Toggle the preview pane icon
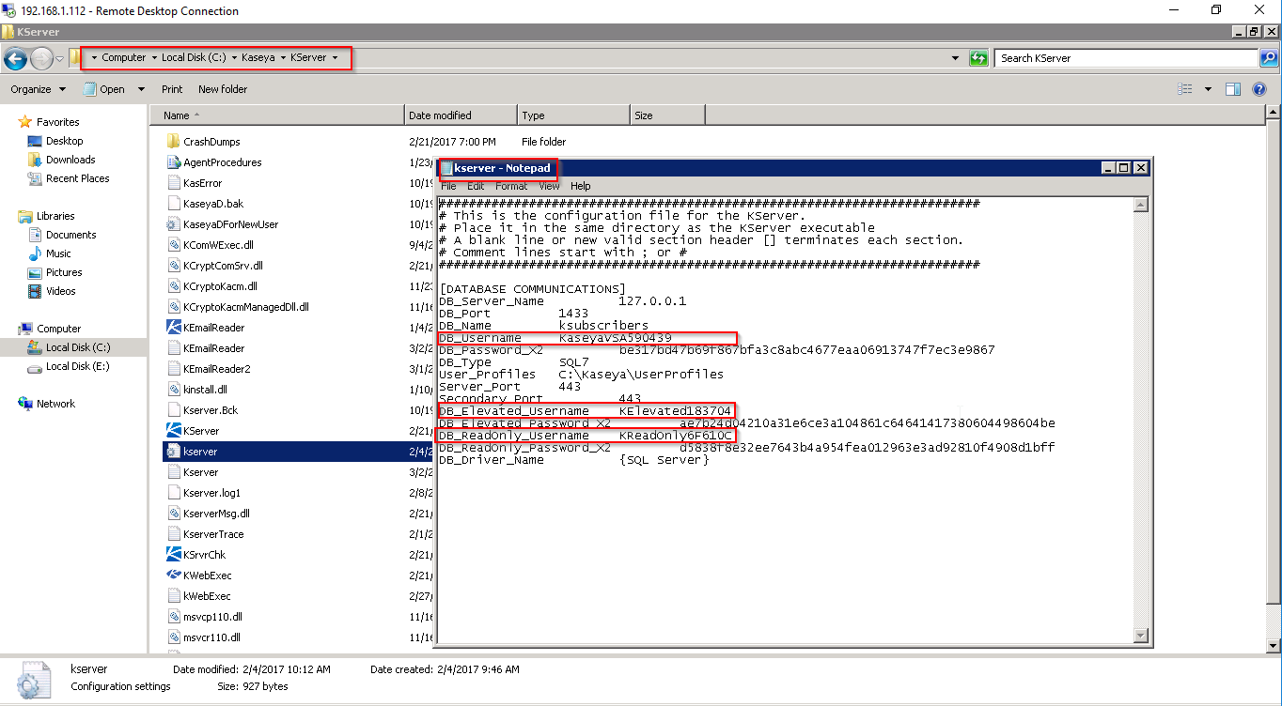The height and width of the screenshot is (706, 1282). pos(1233,89)
